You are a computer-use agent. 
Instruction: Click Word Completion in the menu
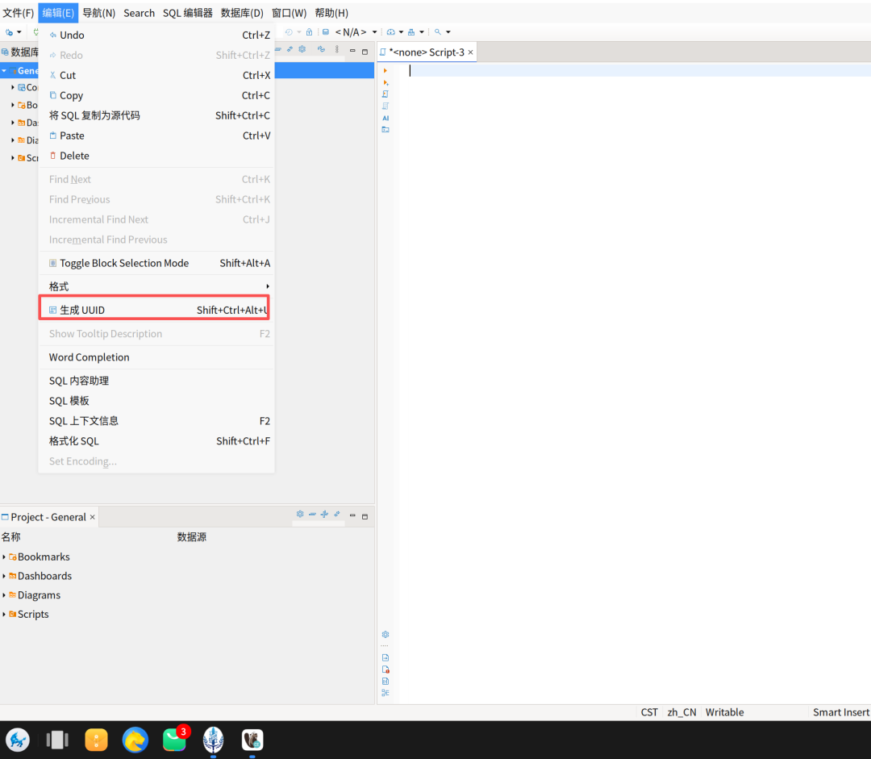click(156, 357)
